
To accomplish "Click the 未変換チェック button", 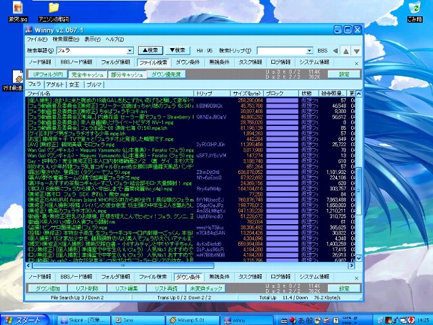I will point(206,288).
